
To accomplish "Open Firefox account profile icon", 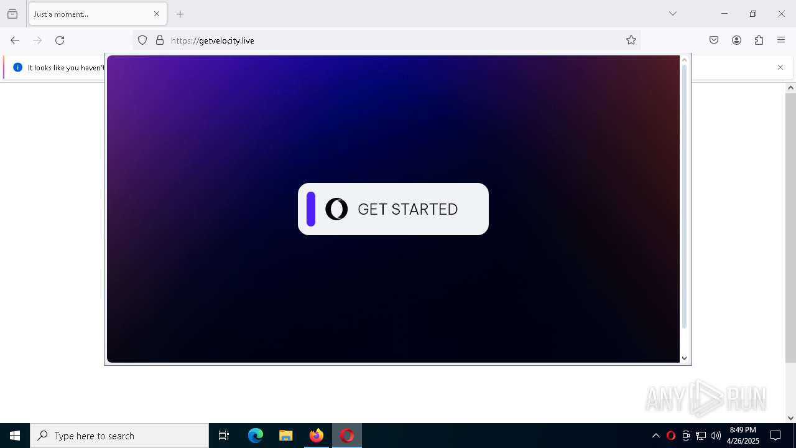I will (x=736, y=40).
